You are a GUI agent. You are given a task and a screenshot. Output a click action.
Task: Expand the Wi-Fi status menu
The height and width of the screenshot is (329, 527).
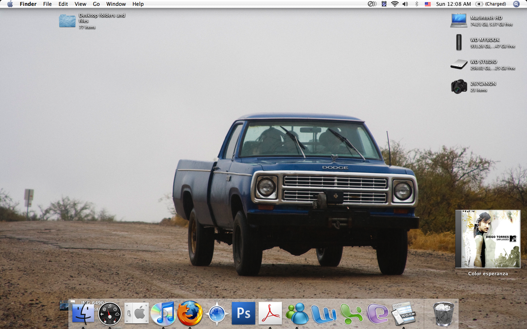click(395, 4)
